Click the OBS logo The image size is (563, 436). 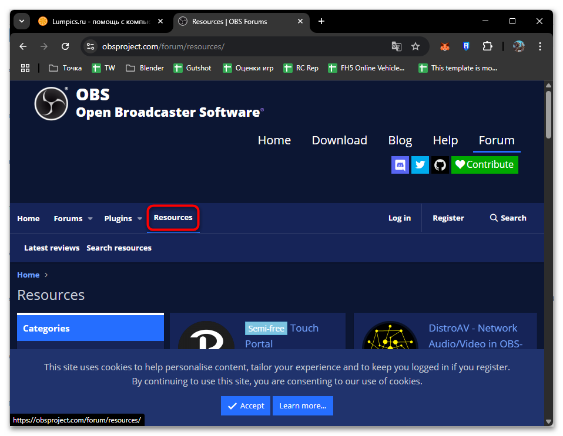pos(51,103)
